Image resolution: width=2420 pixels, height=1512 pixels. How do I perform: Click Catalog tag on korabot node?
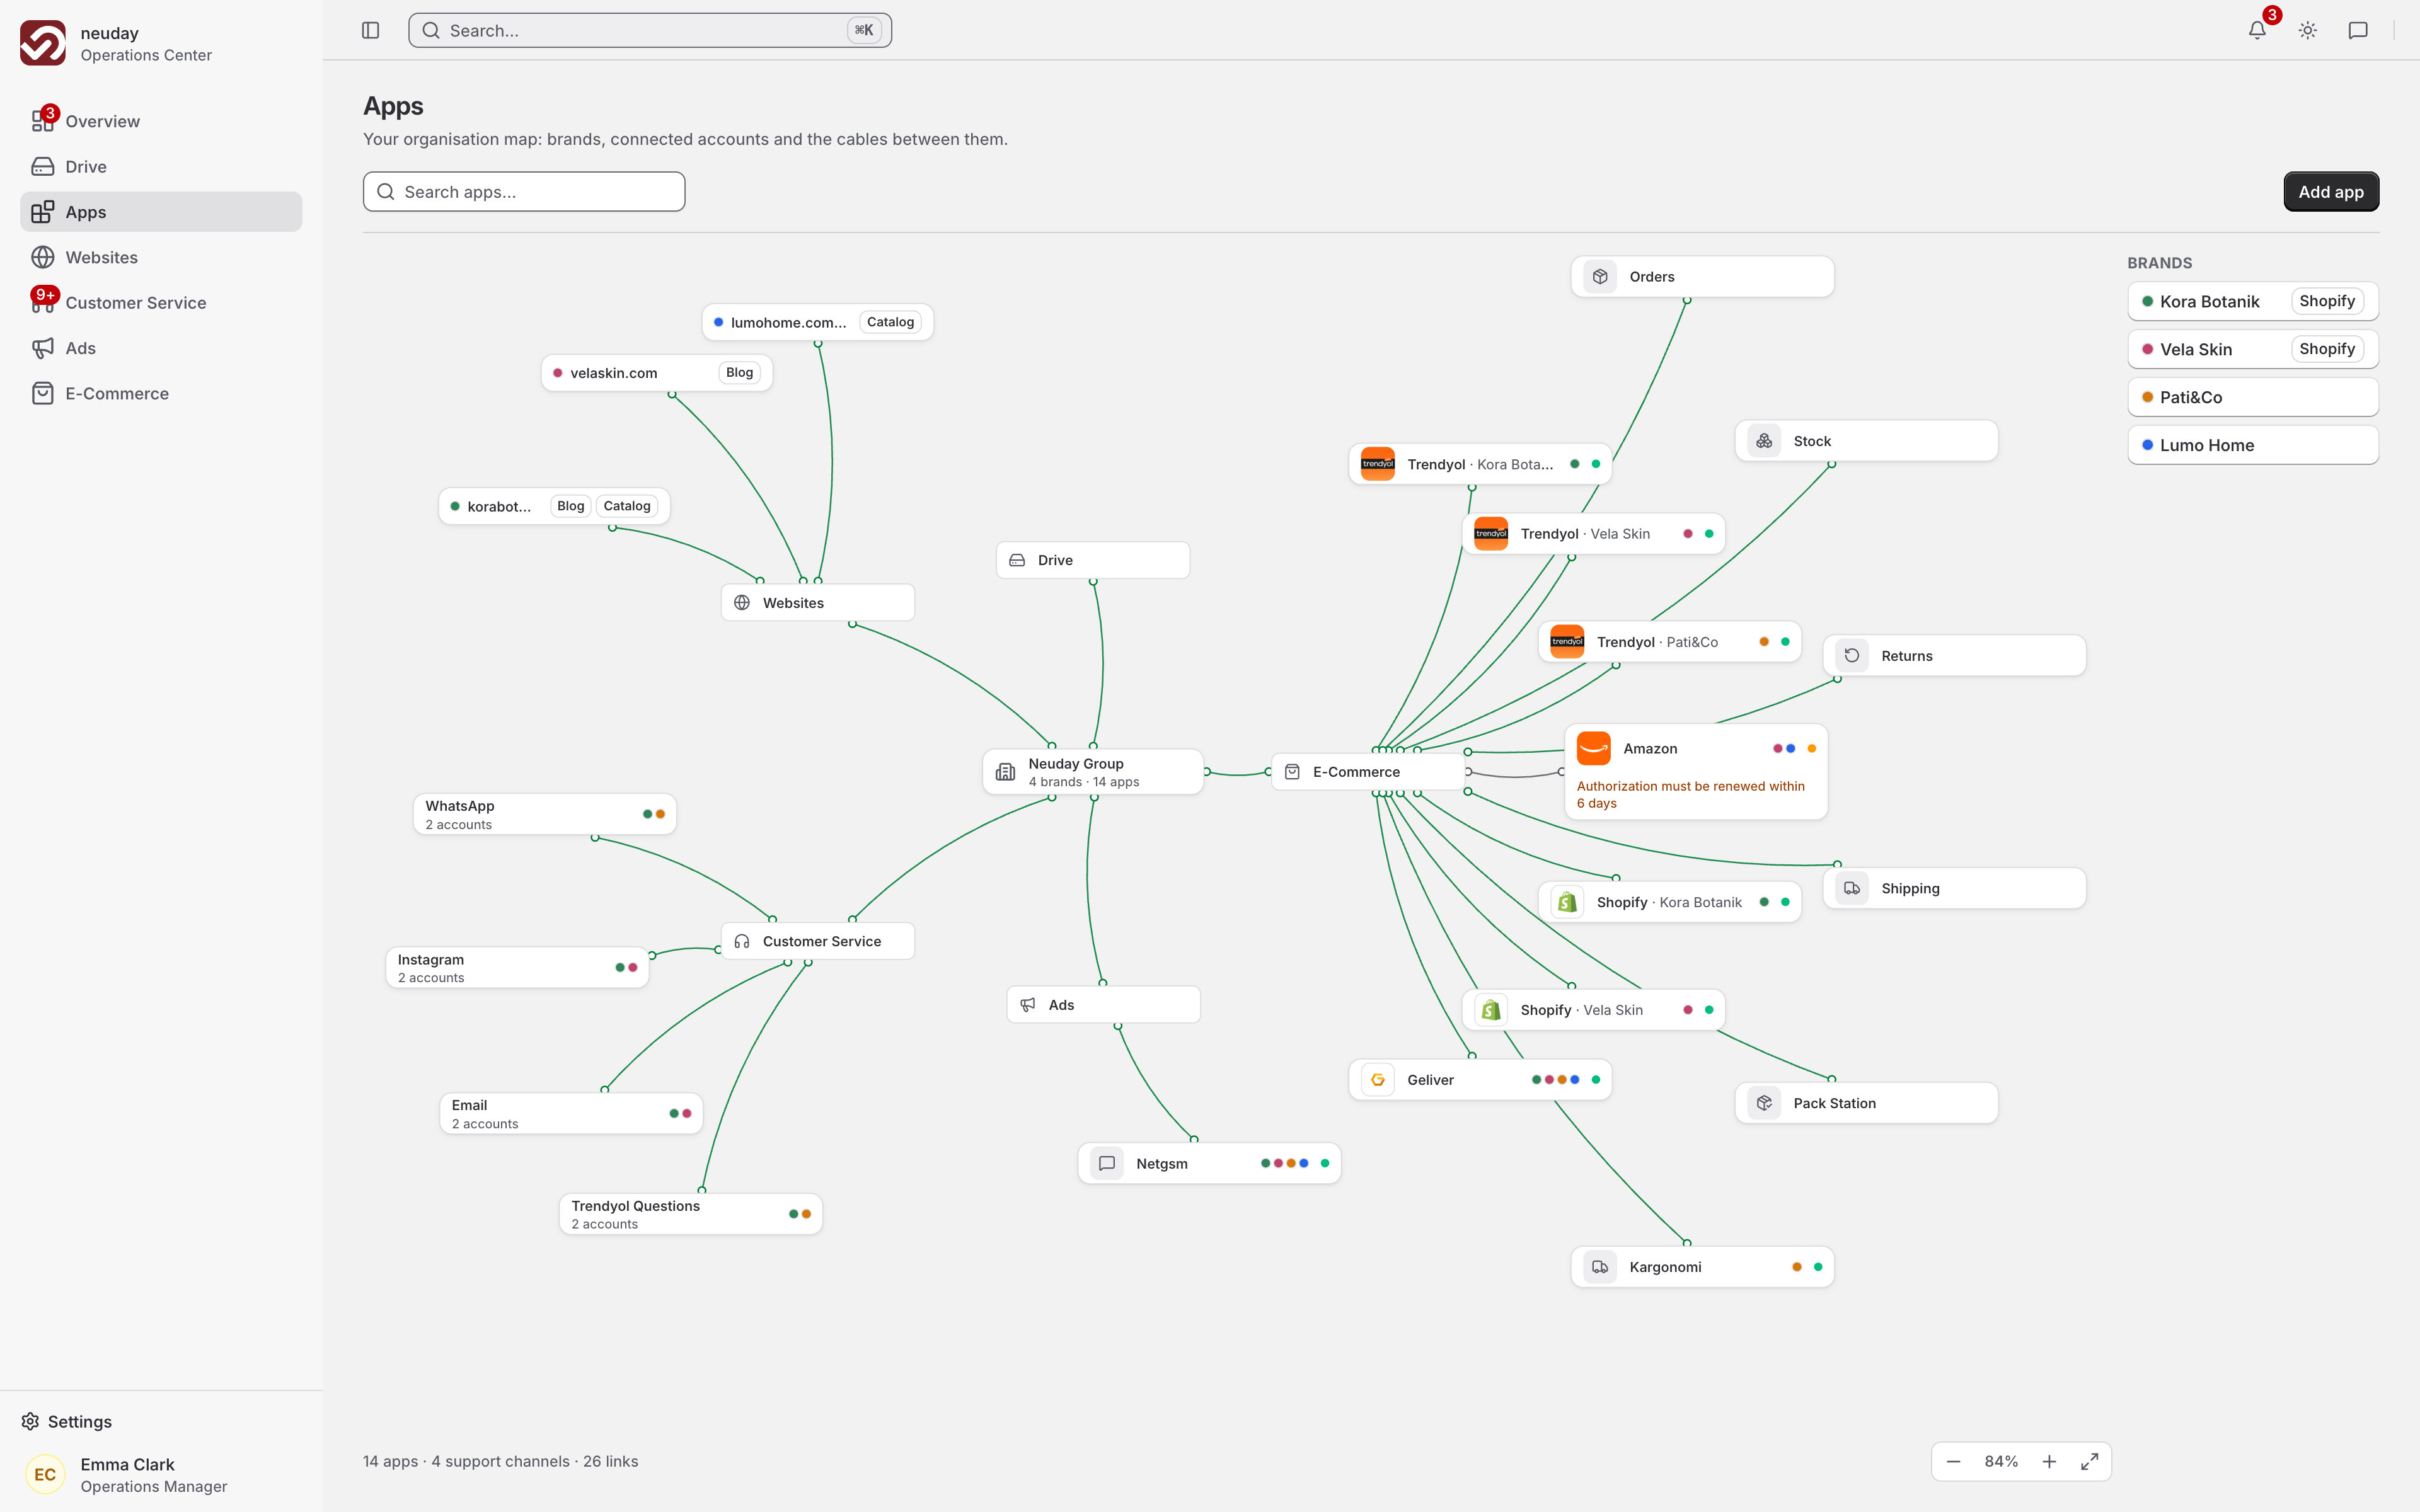point(627,506)
